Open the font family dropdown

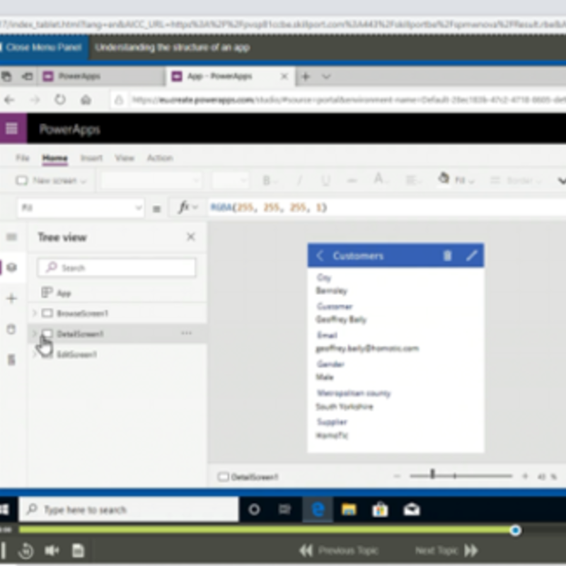point(151,180)
